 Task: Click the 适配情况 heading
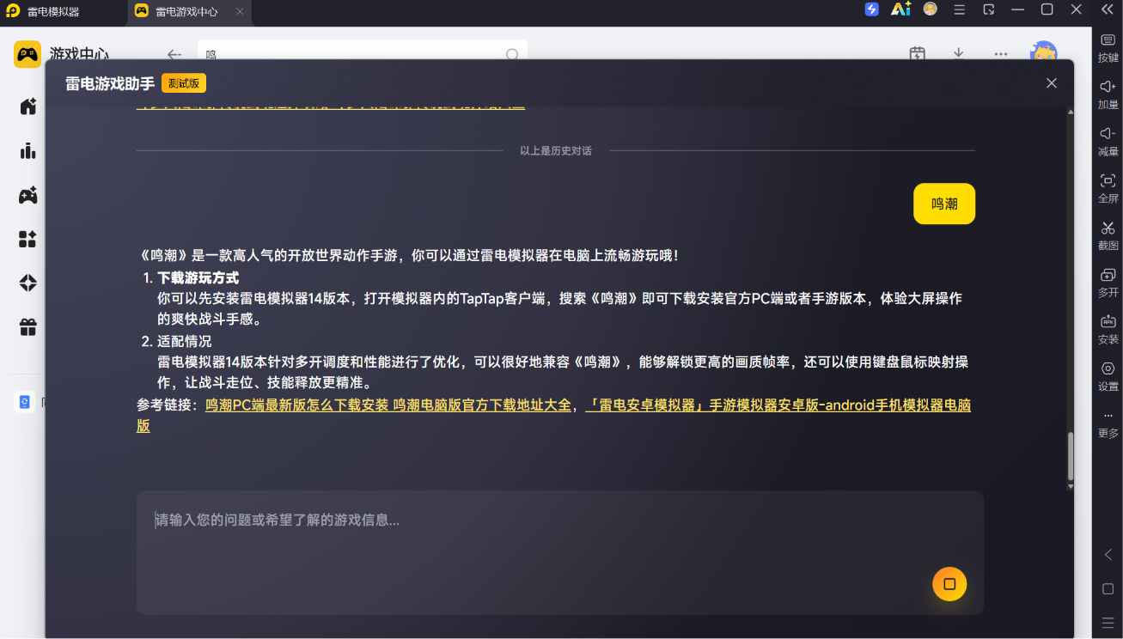coord(185,341)
